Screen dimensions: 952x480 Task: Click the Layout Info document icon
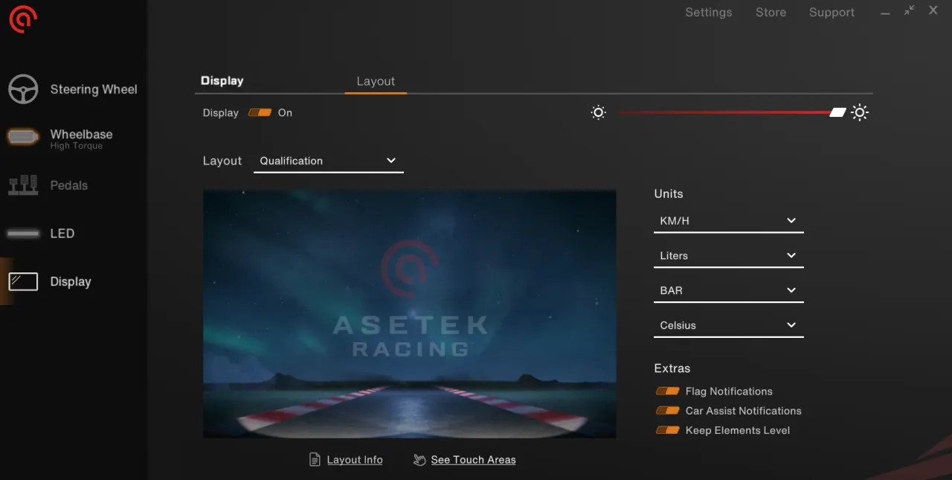315,460
